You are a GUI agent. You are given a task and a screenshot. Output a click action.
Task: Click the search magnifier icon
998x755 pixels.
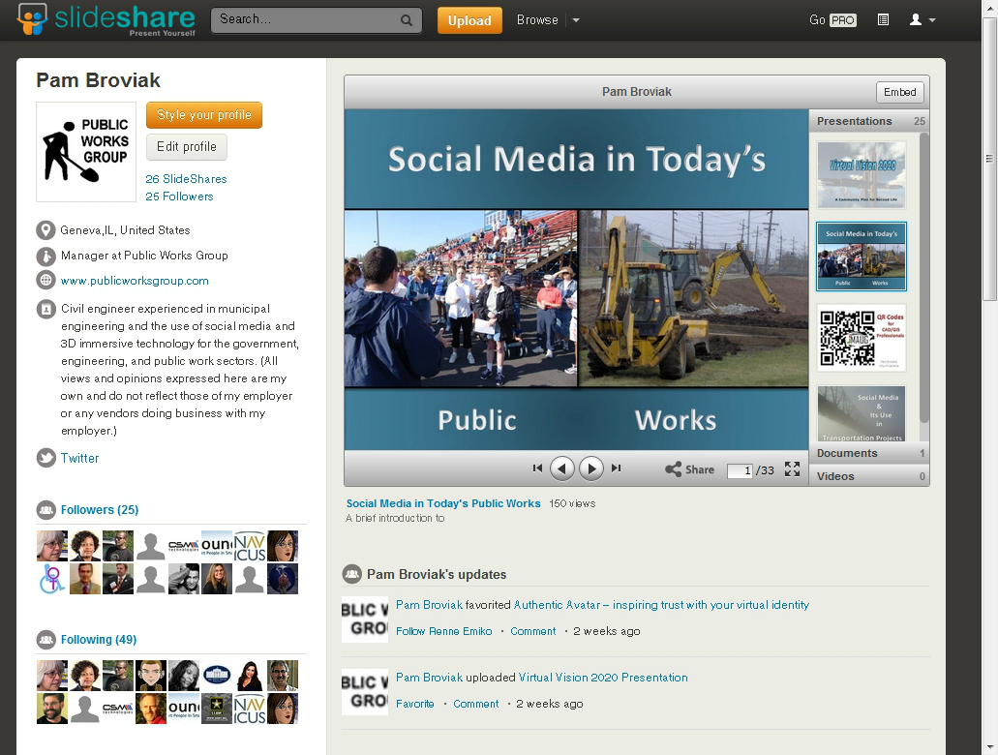(x=407, y=20)
